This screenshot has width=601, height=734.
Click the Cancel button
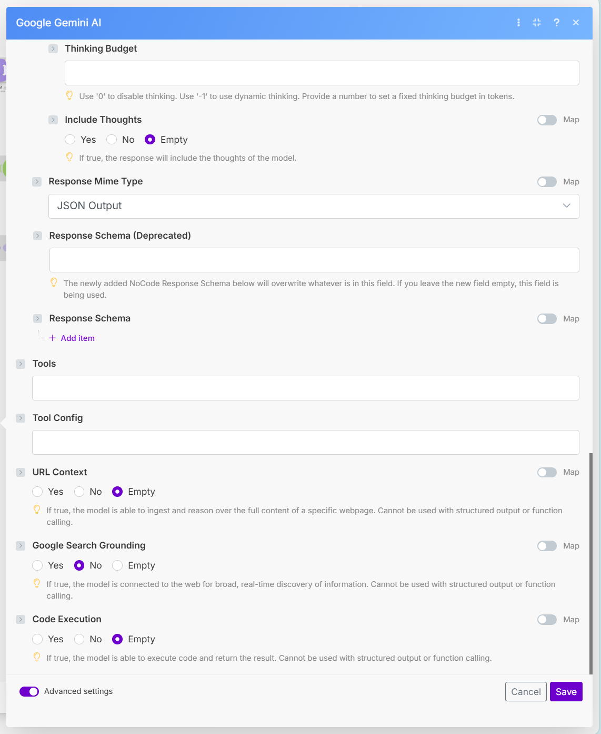[526, 692]
